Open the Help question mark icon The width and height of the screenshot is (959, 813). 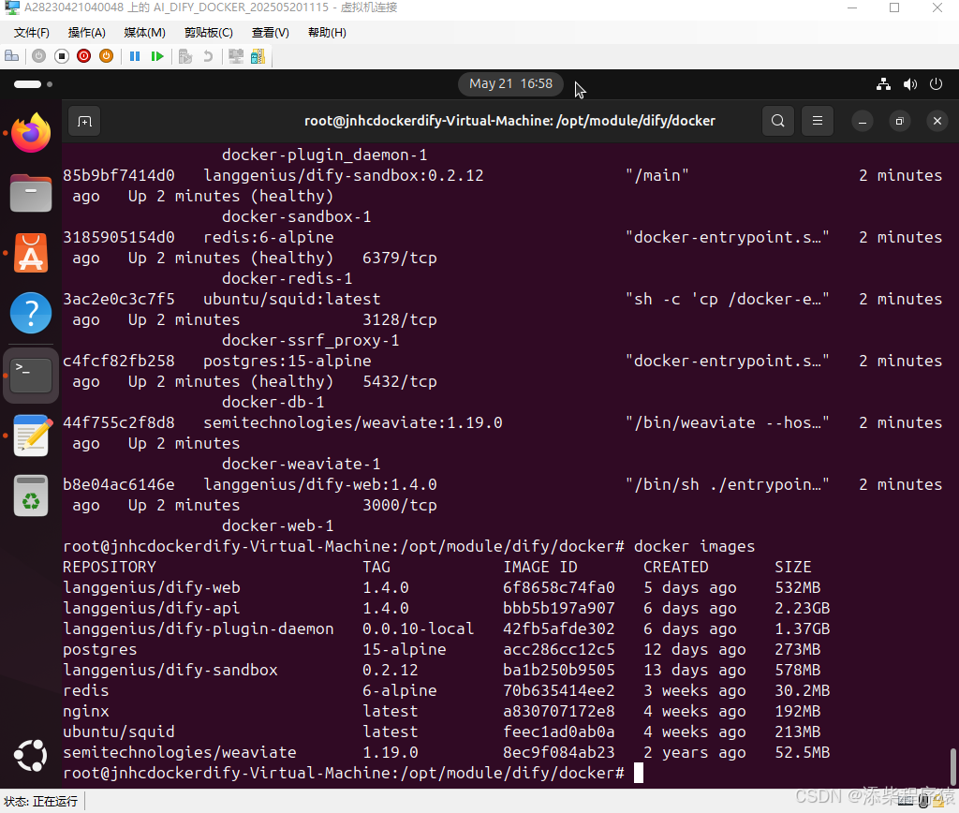[31, 313]
